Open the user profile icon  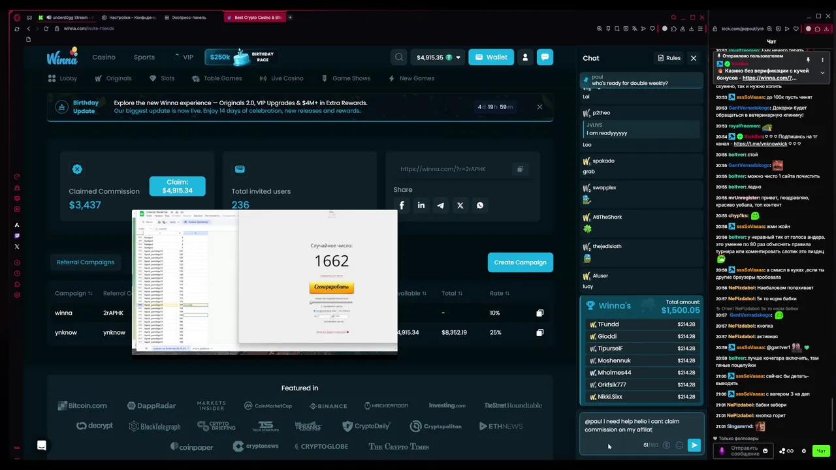click(525, 57)
